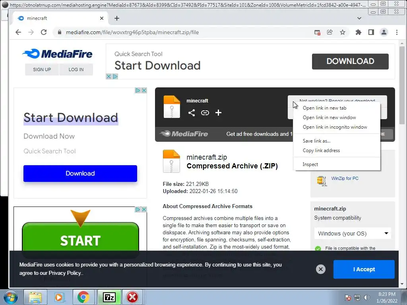Click red X app in taskbar
Screen dimensions: 407x305
point(132,297)
